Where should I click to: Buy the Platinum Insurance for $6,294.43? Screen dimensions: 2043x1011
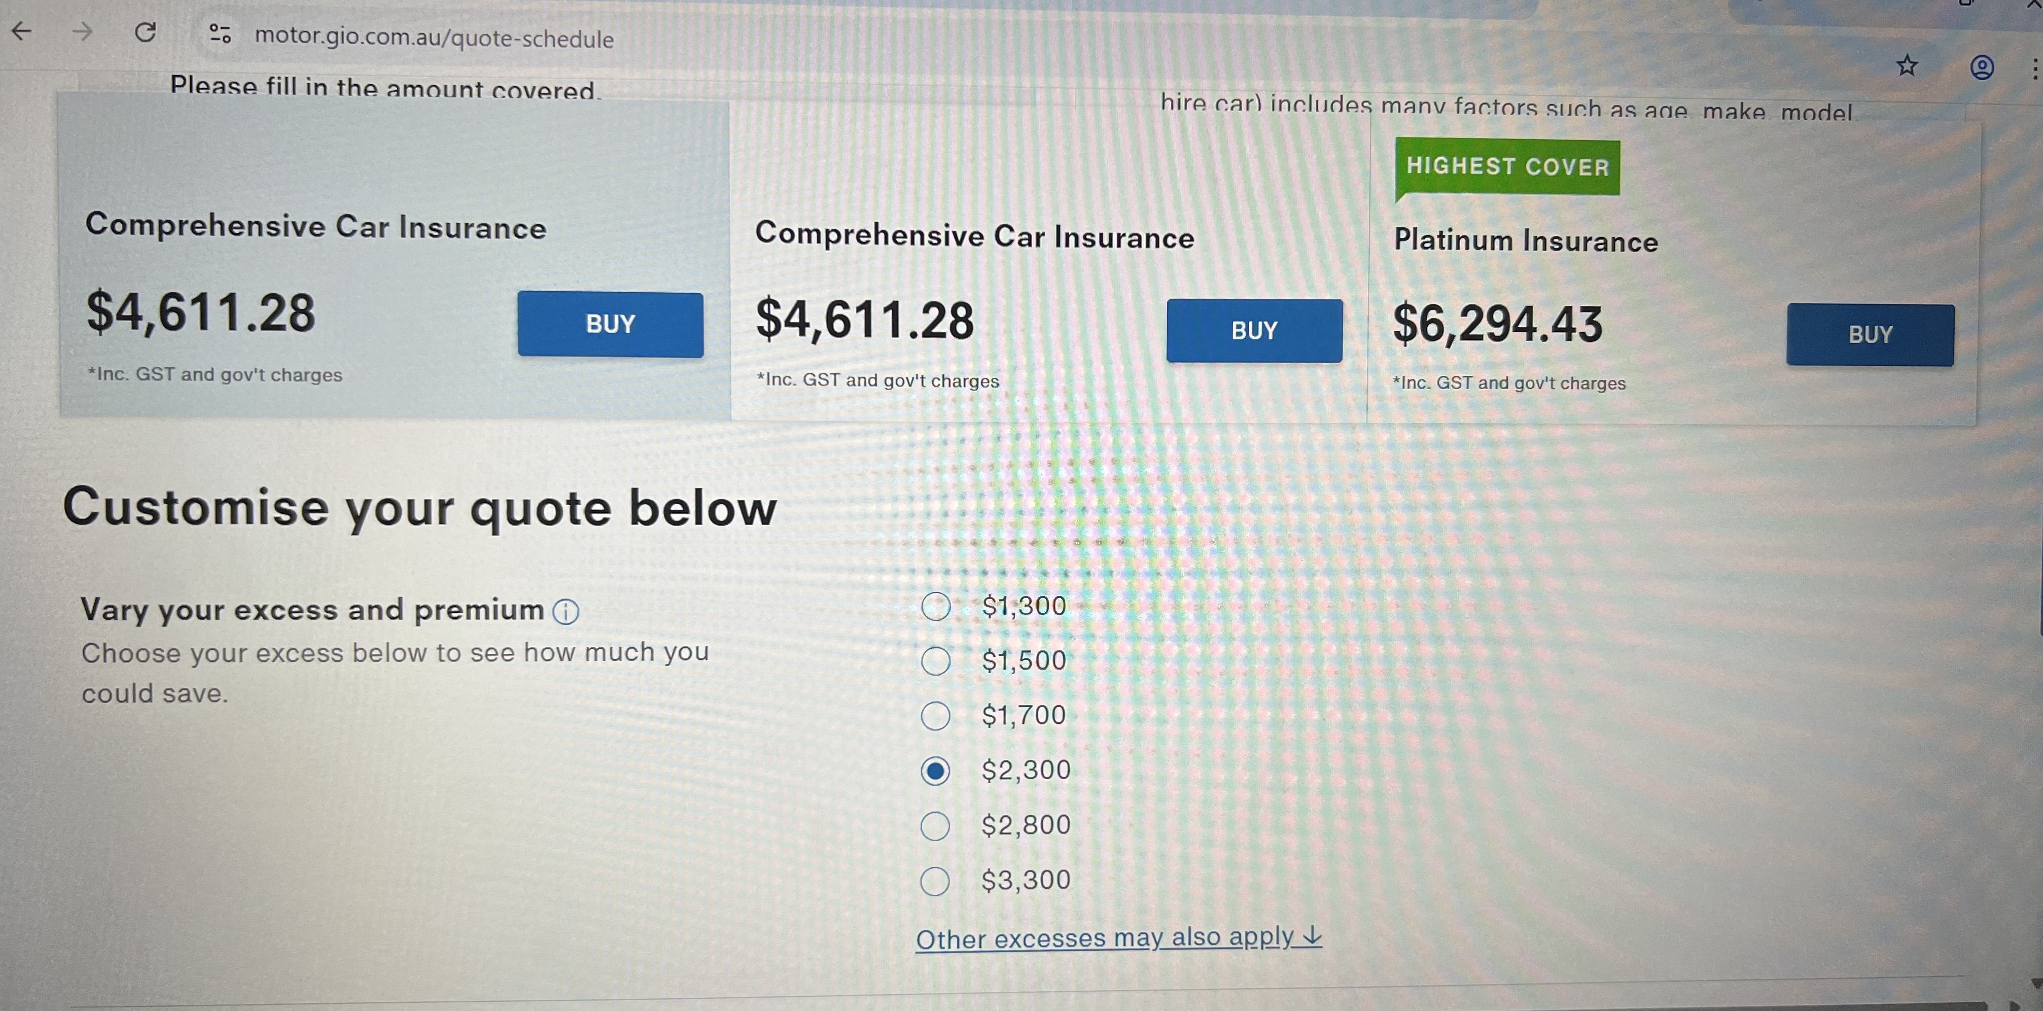[x=1870, y=335]
